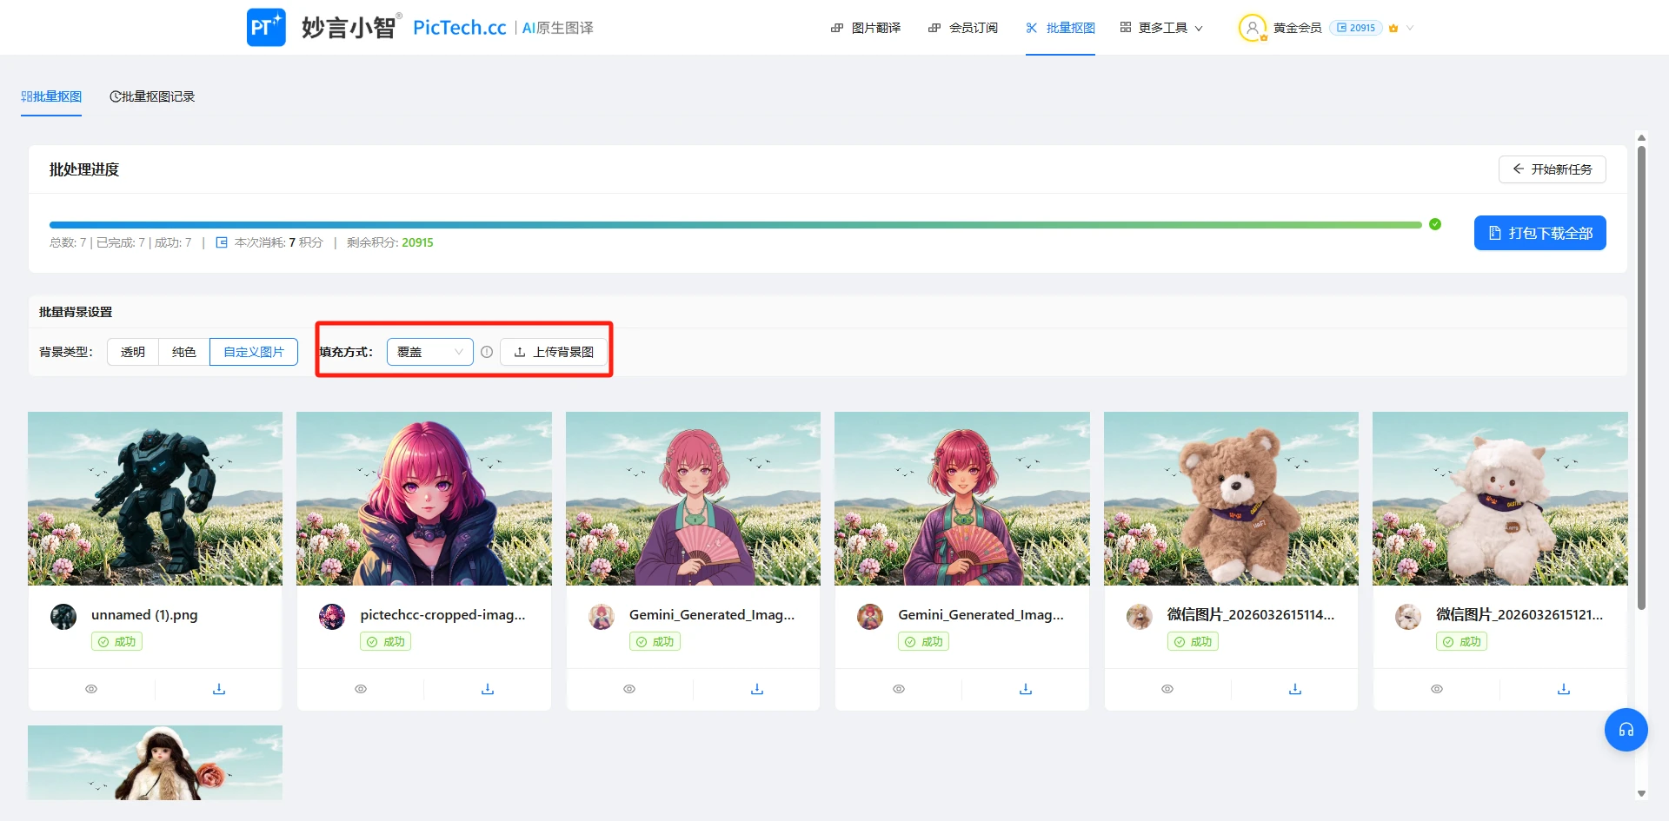The image size is (1669, 821).
Task: Switch to the 批量抠图记录 tab
Action: click(x=152, y=96)
